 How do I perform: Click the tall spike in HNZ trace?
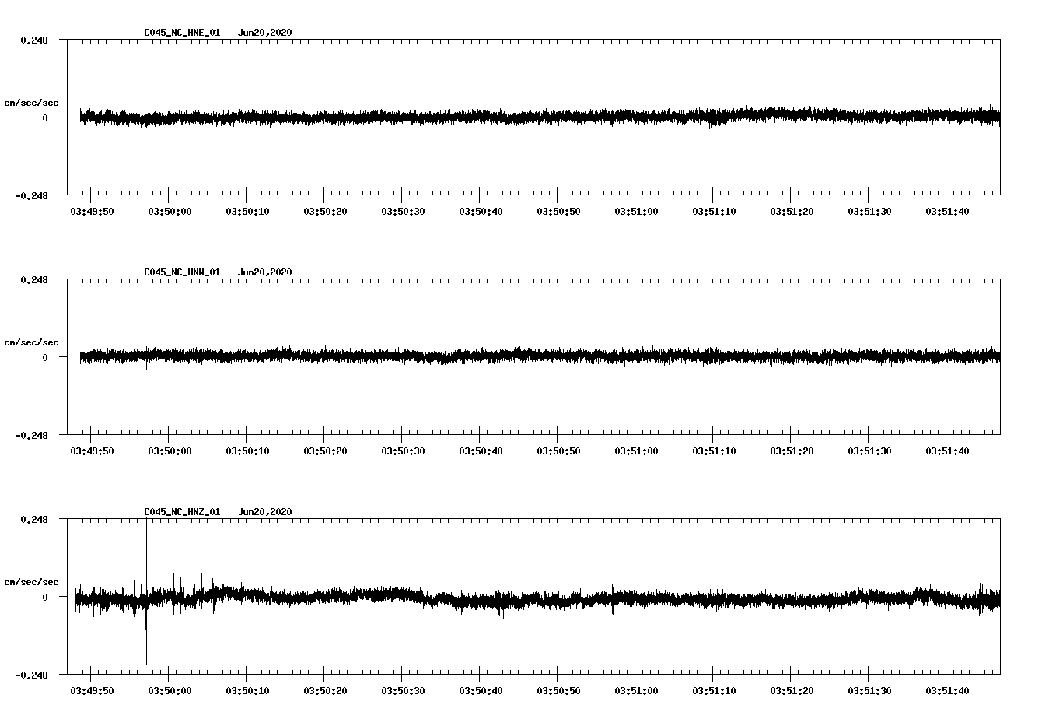click(x=146, y=591)
